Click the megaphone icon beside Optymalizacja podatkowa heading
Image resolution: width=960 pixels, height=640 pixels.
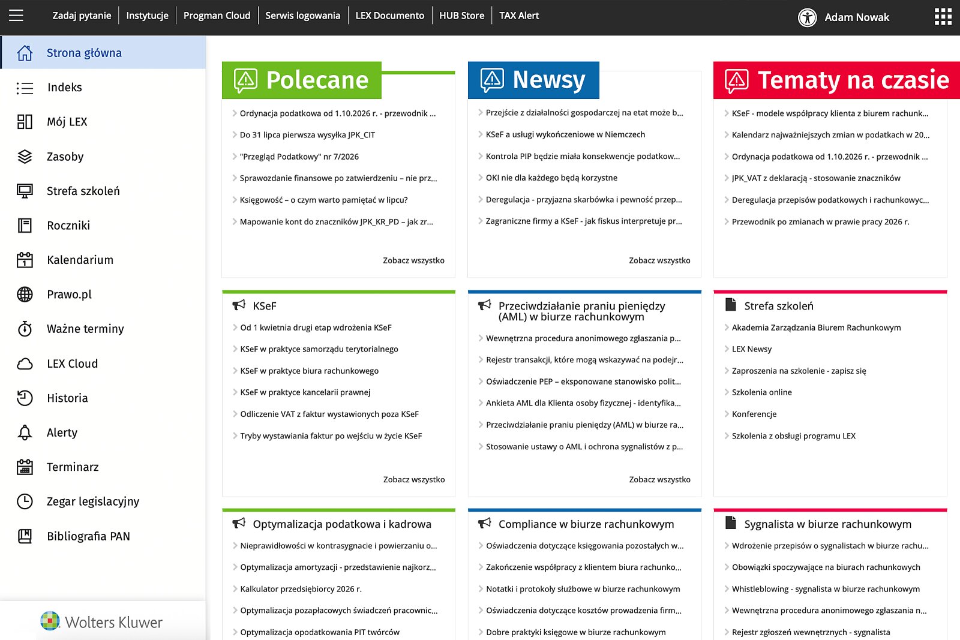coord(239,523)
